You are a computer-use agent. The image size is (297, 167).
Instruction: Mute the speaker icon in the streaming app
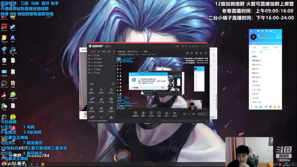point(174,114)
